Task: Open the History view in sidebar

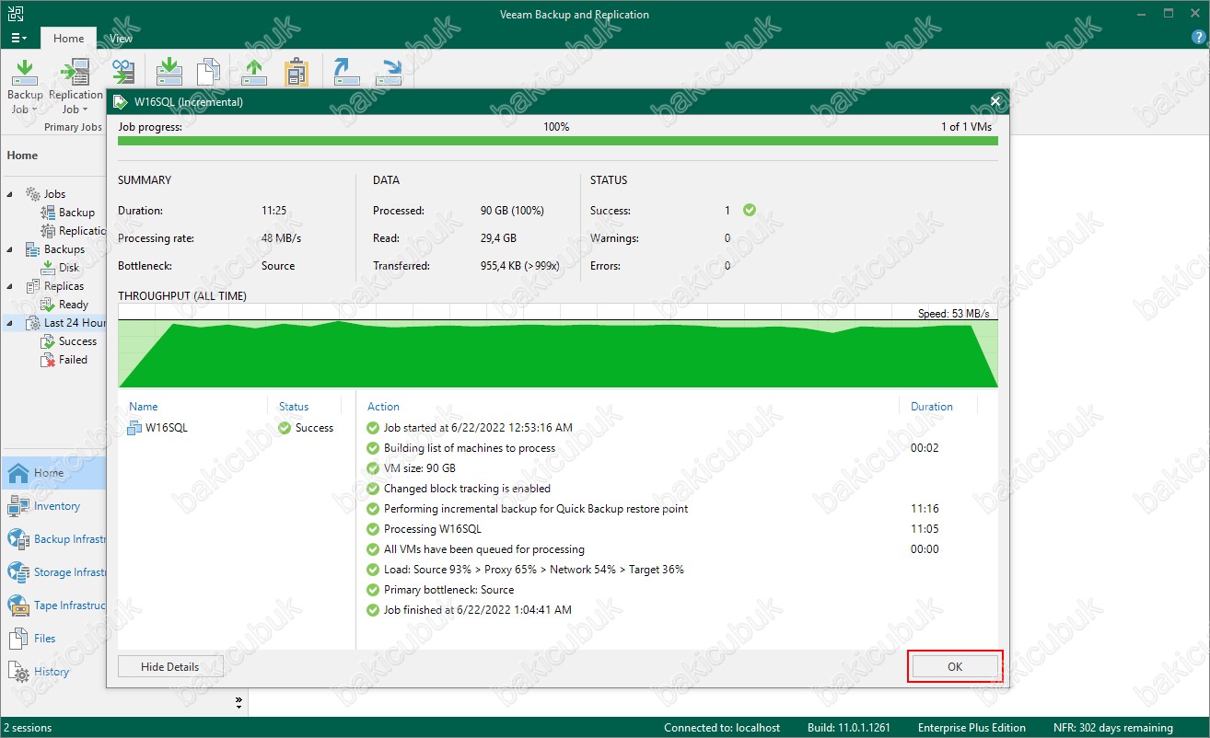Action: click(x=51, y=672)
